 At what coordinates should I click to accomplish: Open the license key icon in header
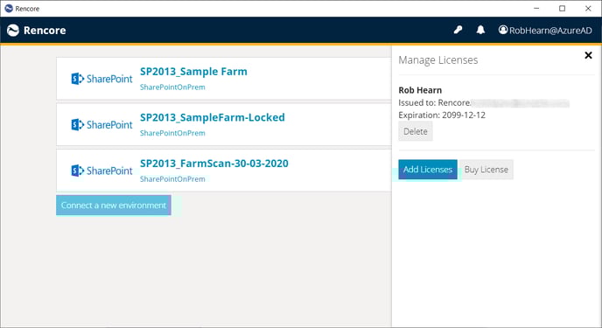pos(458,30)
